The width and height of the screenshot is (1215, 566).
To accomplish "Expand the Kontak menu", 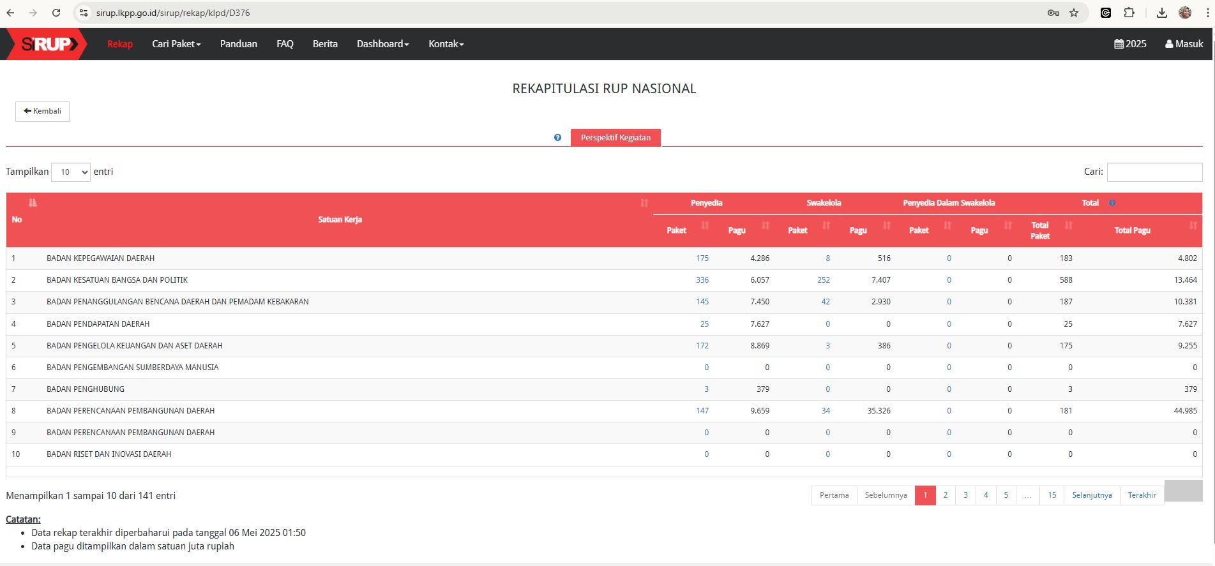I will (x=446, y=44).
